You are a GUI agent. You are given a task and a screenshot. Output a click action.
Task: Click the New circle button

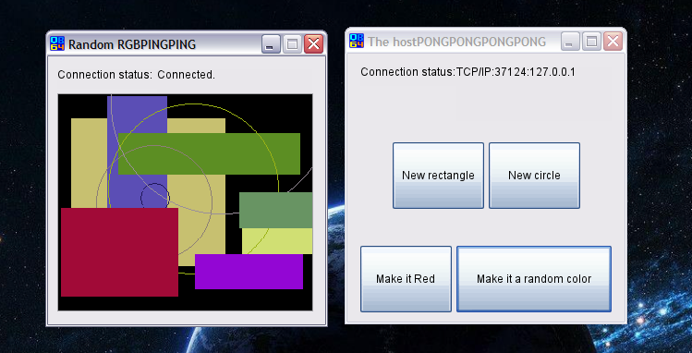534,176
